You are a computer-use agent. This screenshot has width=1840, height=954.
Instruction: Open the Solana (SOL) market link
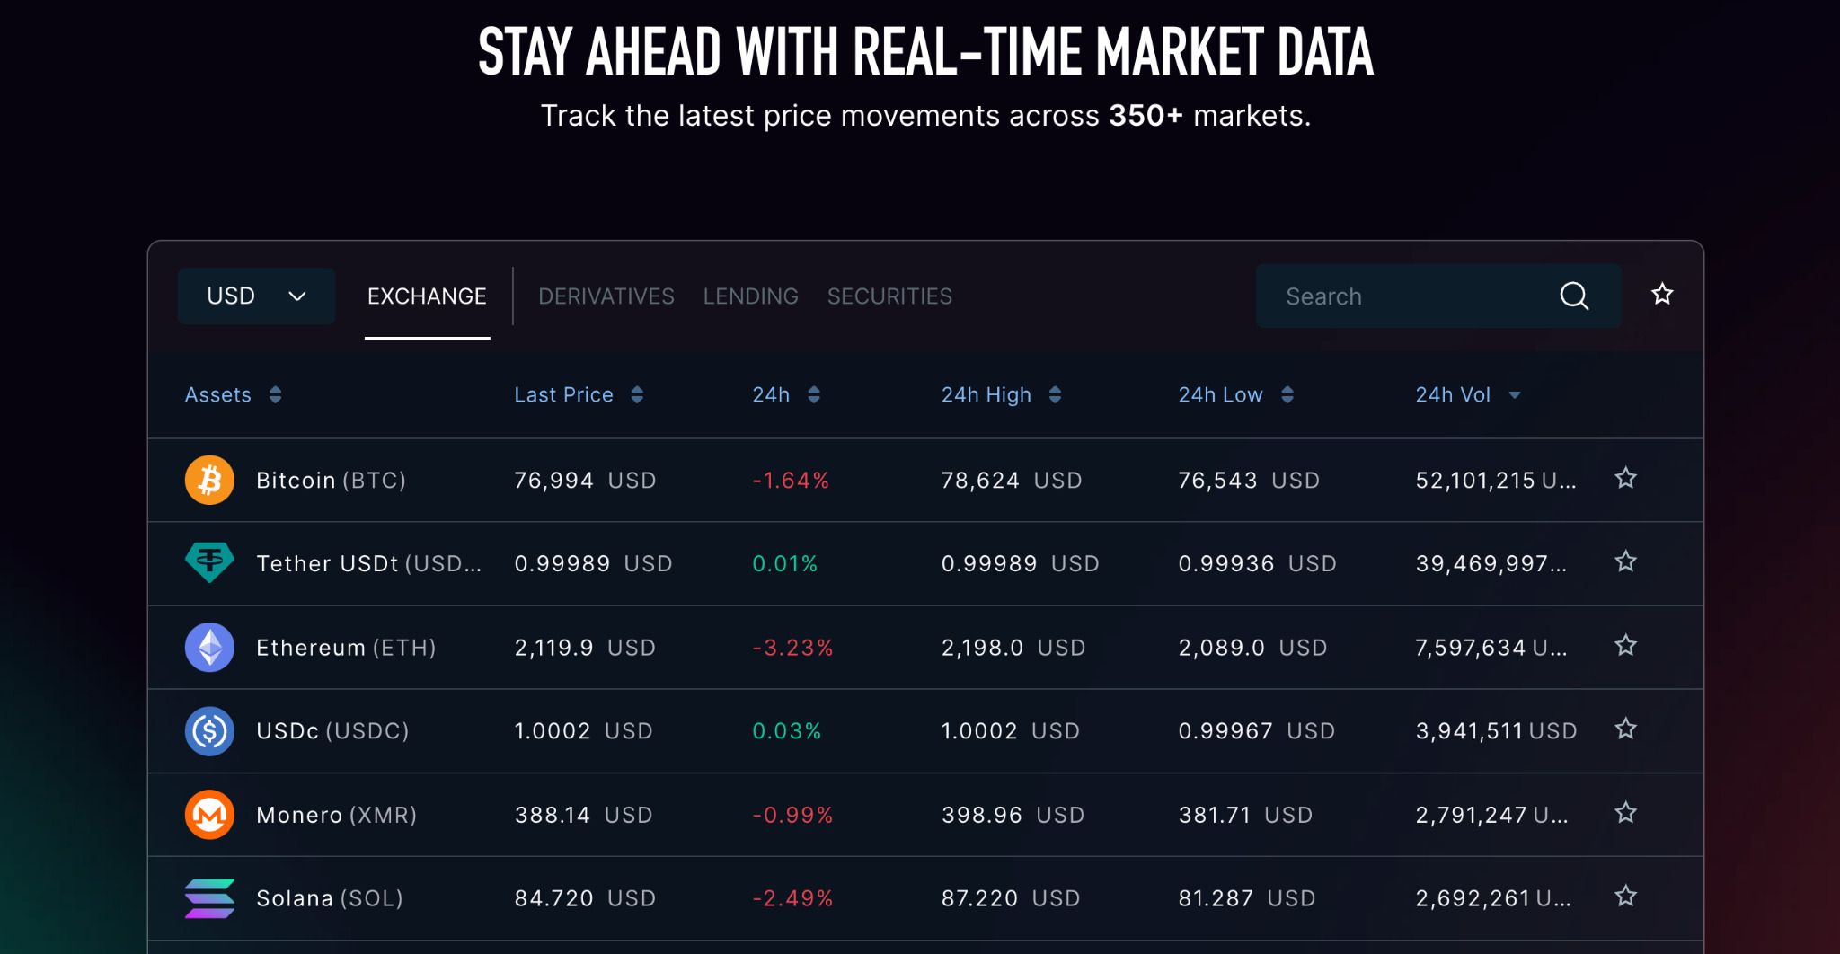(x=330, y=898)
